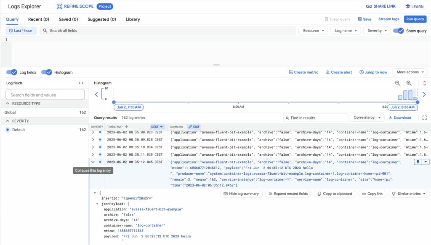This screenshot has height=245, width=431.
Task: Turn off the Log fields toggle
Action: (x=12, y=72)
